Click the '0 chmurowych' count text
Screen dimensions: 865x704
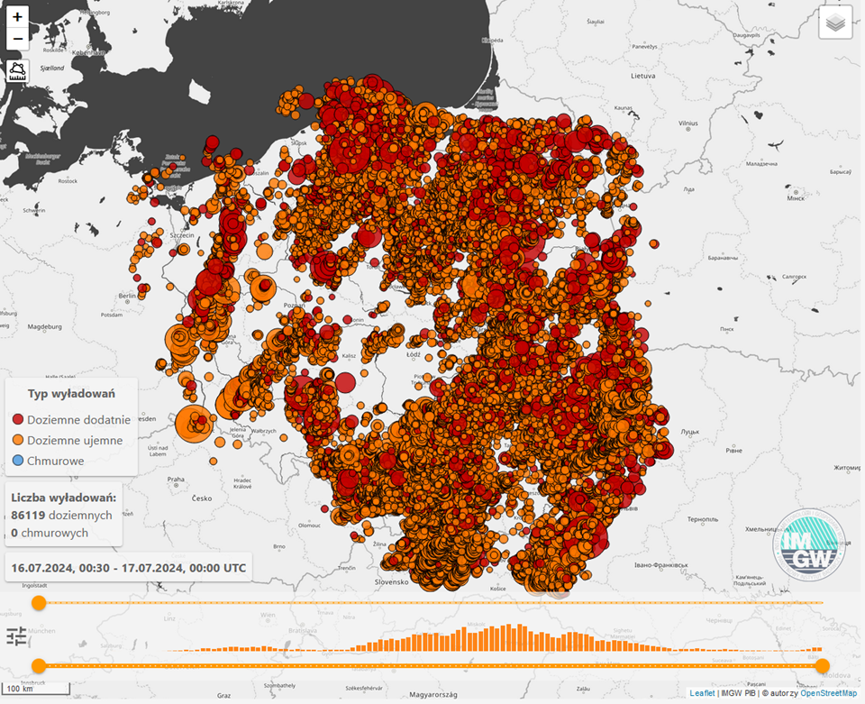[x=50, y=533]
